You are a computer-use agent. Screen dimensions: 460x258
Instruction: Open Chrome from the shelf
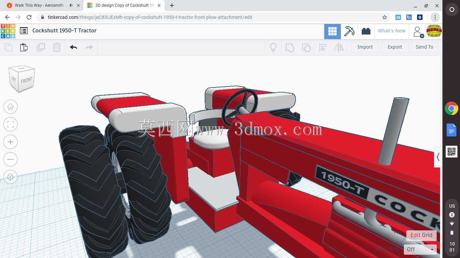[452, 109]
